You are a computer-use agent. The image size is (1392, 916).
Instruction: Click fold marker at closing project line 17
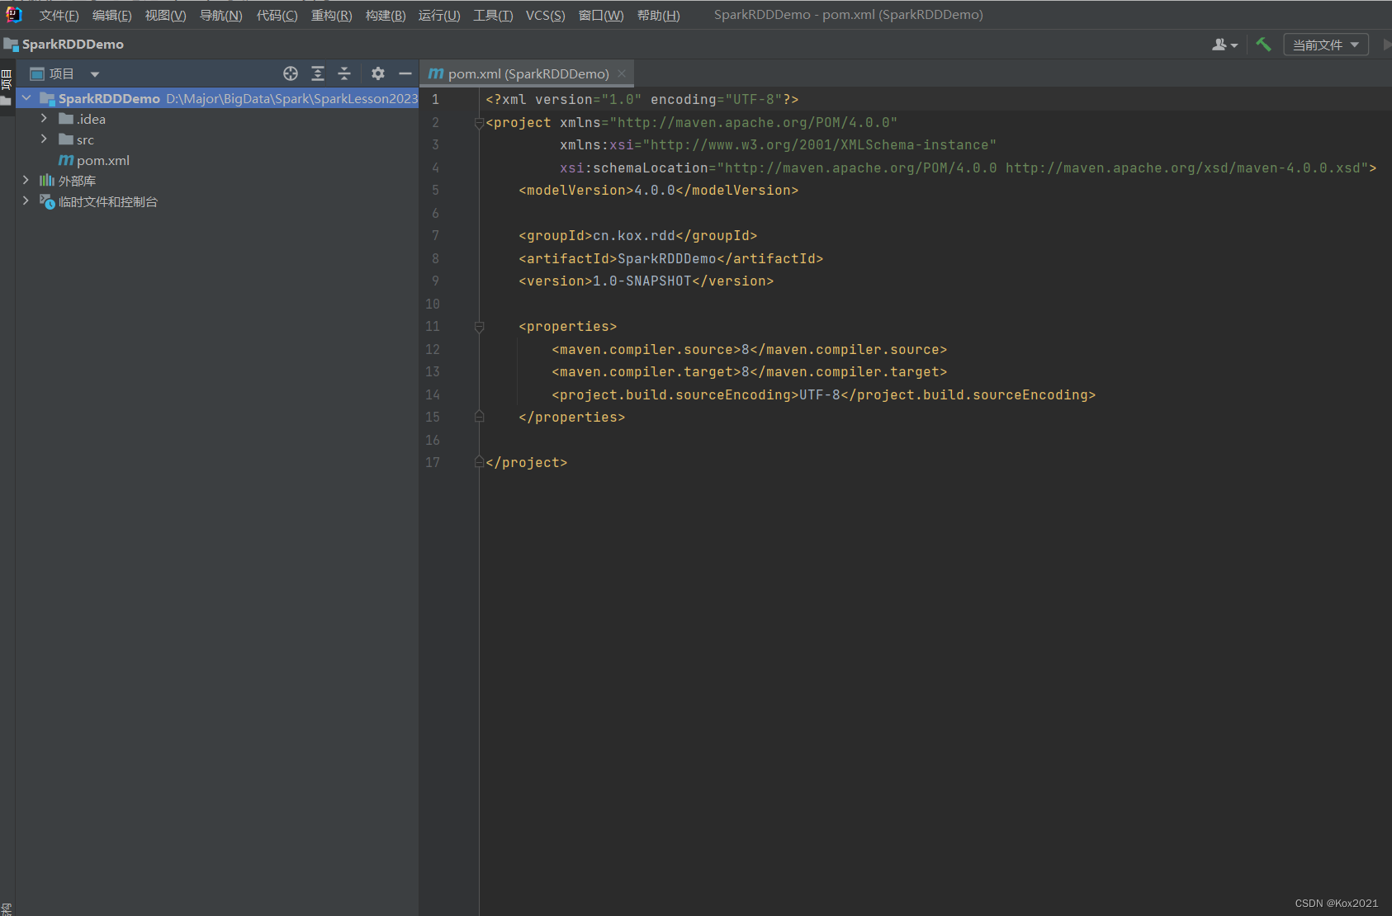click(x=479, y=463)
